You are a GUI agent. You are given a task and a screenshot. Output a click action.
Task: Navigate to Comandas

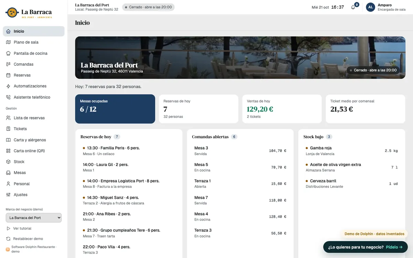pyautogui.click(x=34, y=64)
